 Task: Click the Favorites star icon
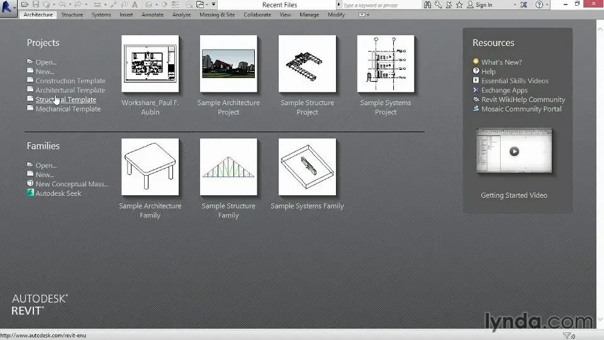[459, 5]
